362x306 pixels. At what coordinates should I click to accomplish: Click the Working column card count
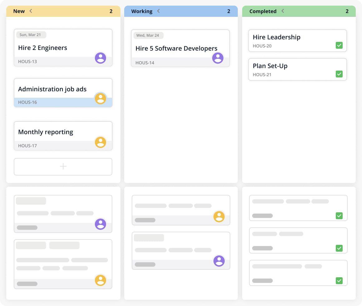tap(228, 11)
